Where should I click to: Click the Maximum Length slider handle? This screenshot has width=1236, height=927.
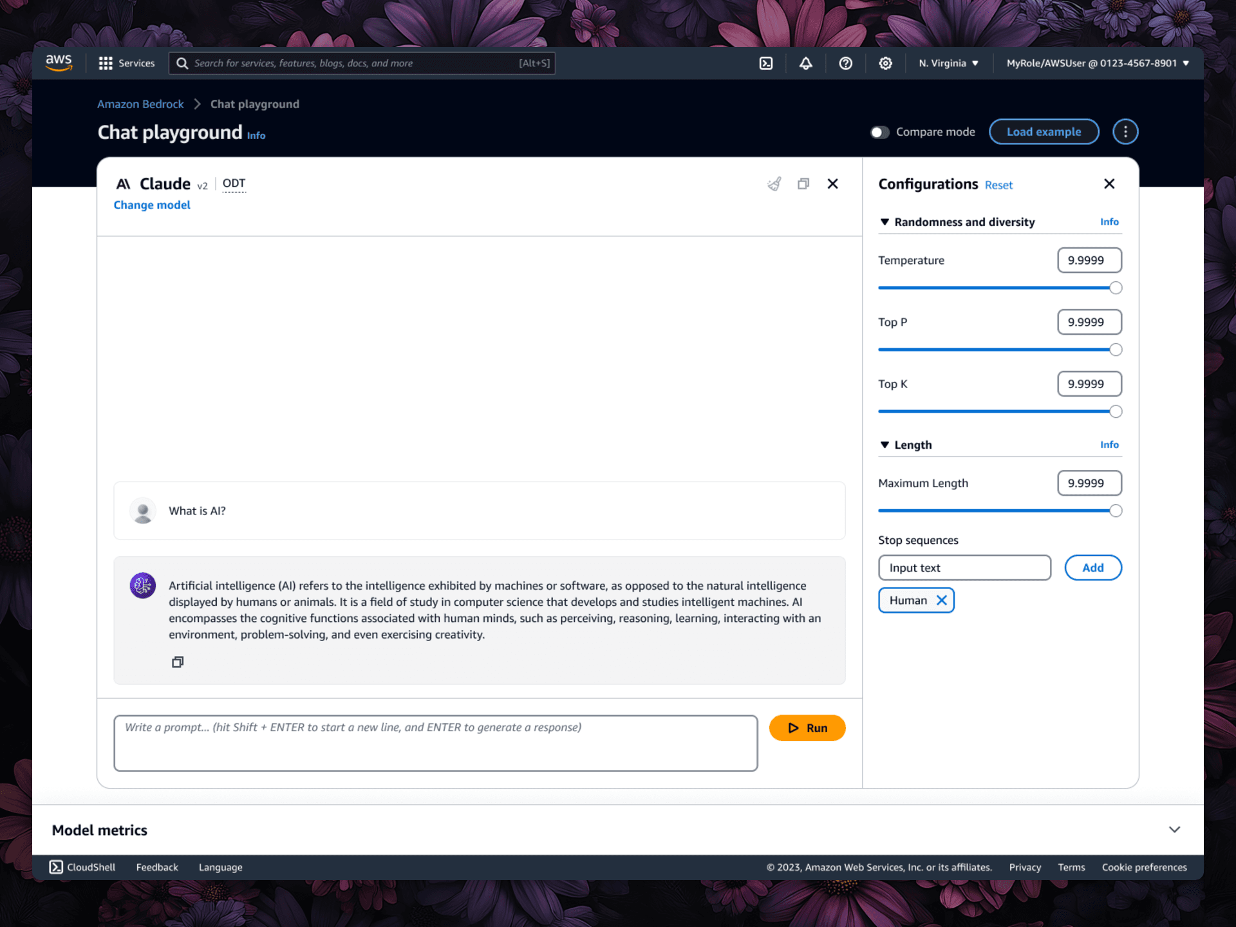1116,510
